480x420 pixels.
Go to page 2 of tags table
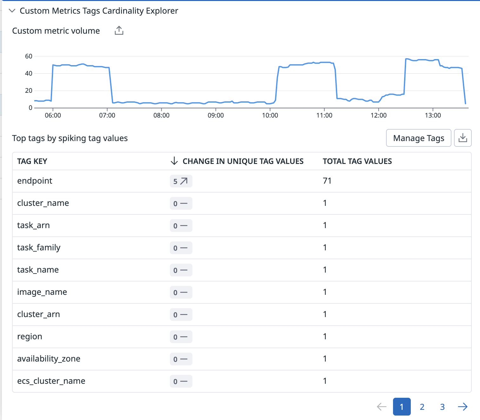tap(422, 407)
